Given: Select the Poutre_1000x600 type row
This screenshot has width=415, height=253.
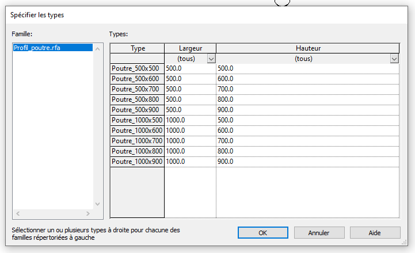Looking at the screenshot, I should pos(137,131).
